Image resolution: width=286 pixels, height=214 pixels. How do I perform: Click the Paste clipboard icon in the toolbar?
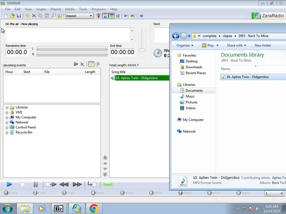click(47, 16)
